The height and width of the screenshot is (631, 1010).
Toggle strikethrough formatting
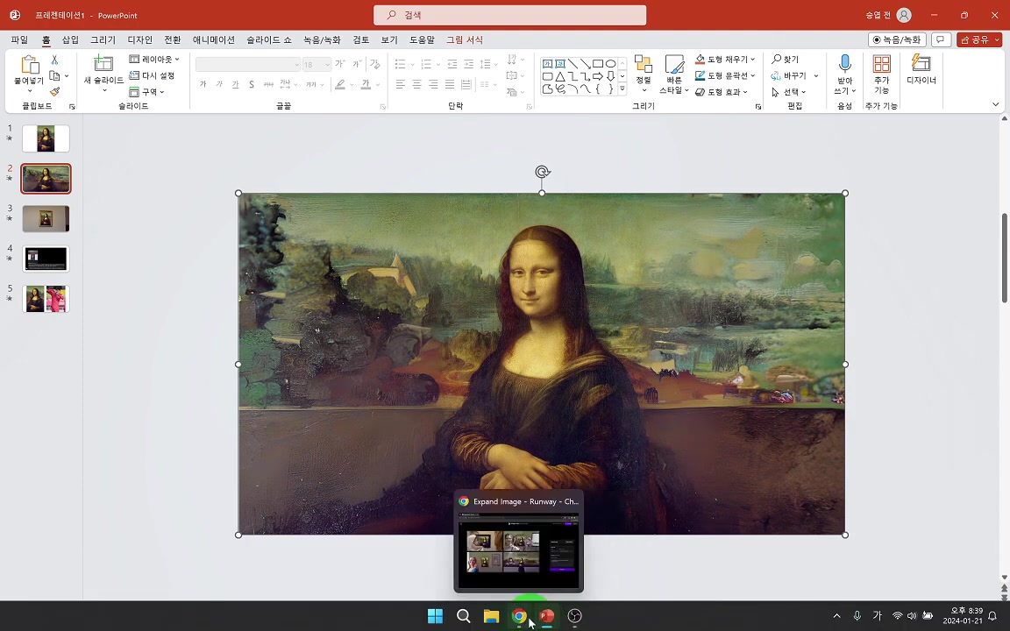[268, 84]
